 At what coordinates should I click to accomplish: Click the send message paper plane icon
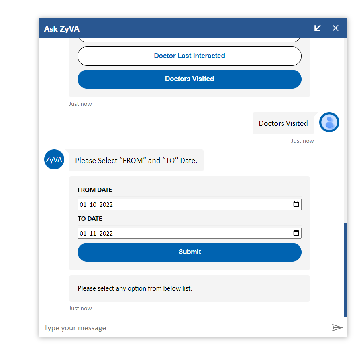(x=338, y=328)
